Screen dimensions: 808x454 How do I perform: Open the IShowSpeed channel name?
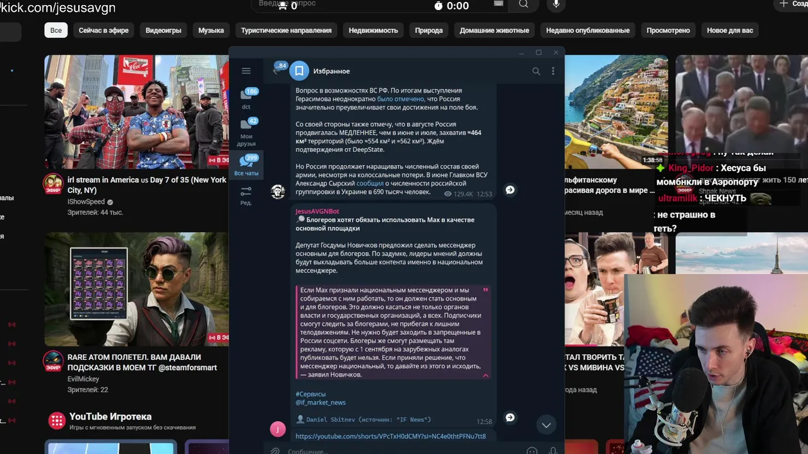click(x=86, y=202)
